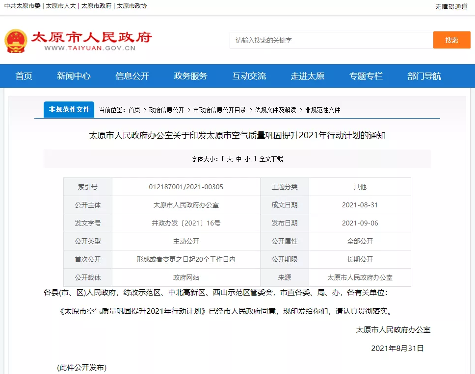Select the 非规范性文件 blue tab
This screenshot has width=475, height=374.
pyautogui.click(x=69, y=109)
